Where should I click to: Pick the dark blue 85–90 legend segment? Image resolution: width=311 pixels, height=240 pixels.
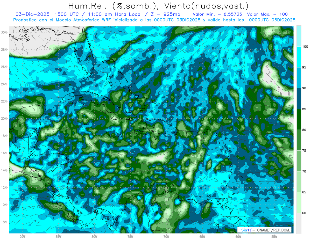tap(299, 99)
